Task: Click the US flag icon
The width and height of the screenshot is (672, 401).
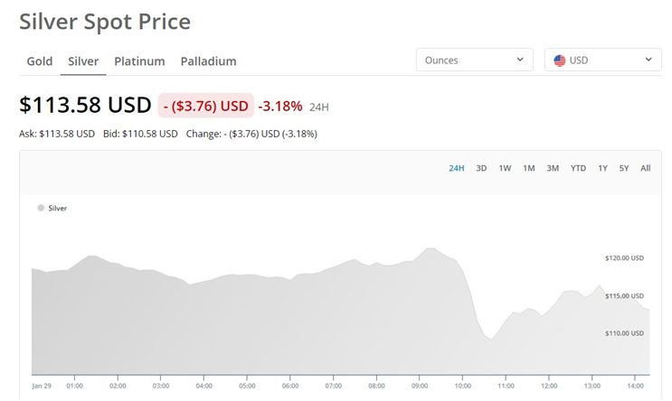Action: pos(560,61)
